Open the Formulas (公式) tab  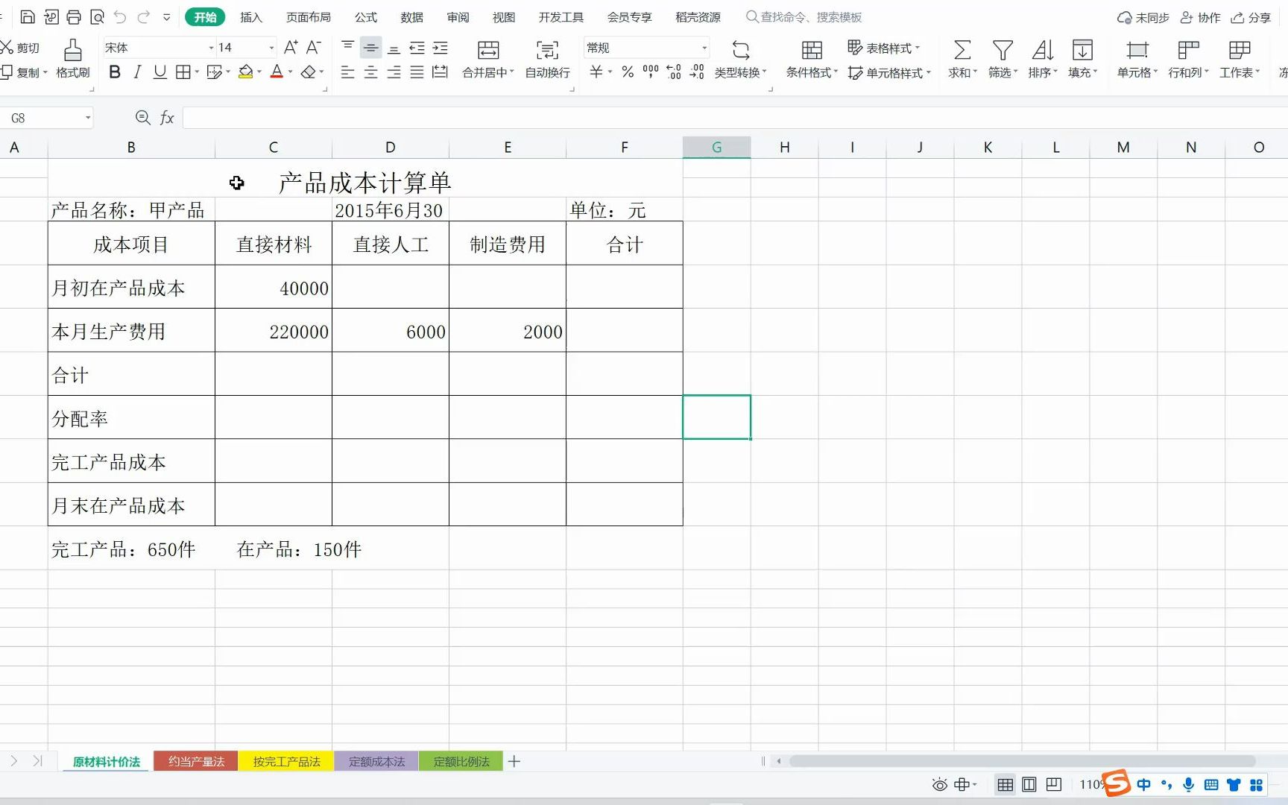coord(366,17)
